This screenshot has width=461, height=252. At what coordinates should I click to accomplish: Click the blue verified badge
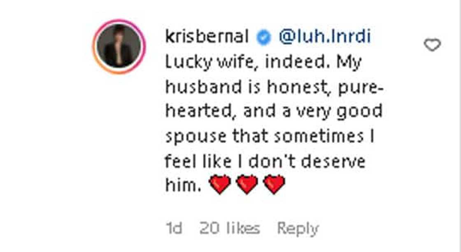tap(264, 38)
